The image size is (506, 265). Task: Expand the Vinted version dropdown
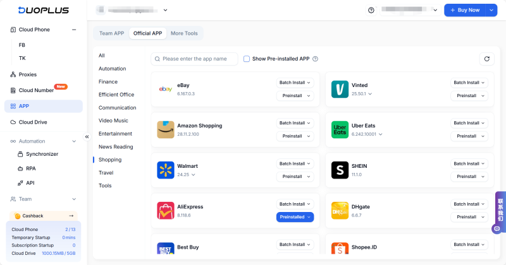click(x=370, y=94)
